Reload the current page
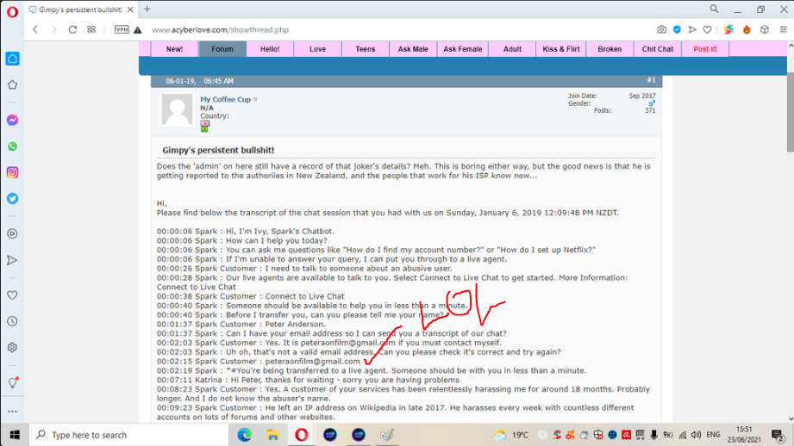The height and width of the screenshot is (446, 794). 72,30
